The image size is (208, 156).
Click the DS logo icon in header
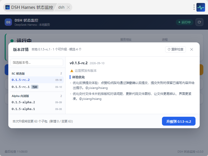point(8,22)
